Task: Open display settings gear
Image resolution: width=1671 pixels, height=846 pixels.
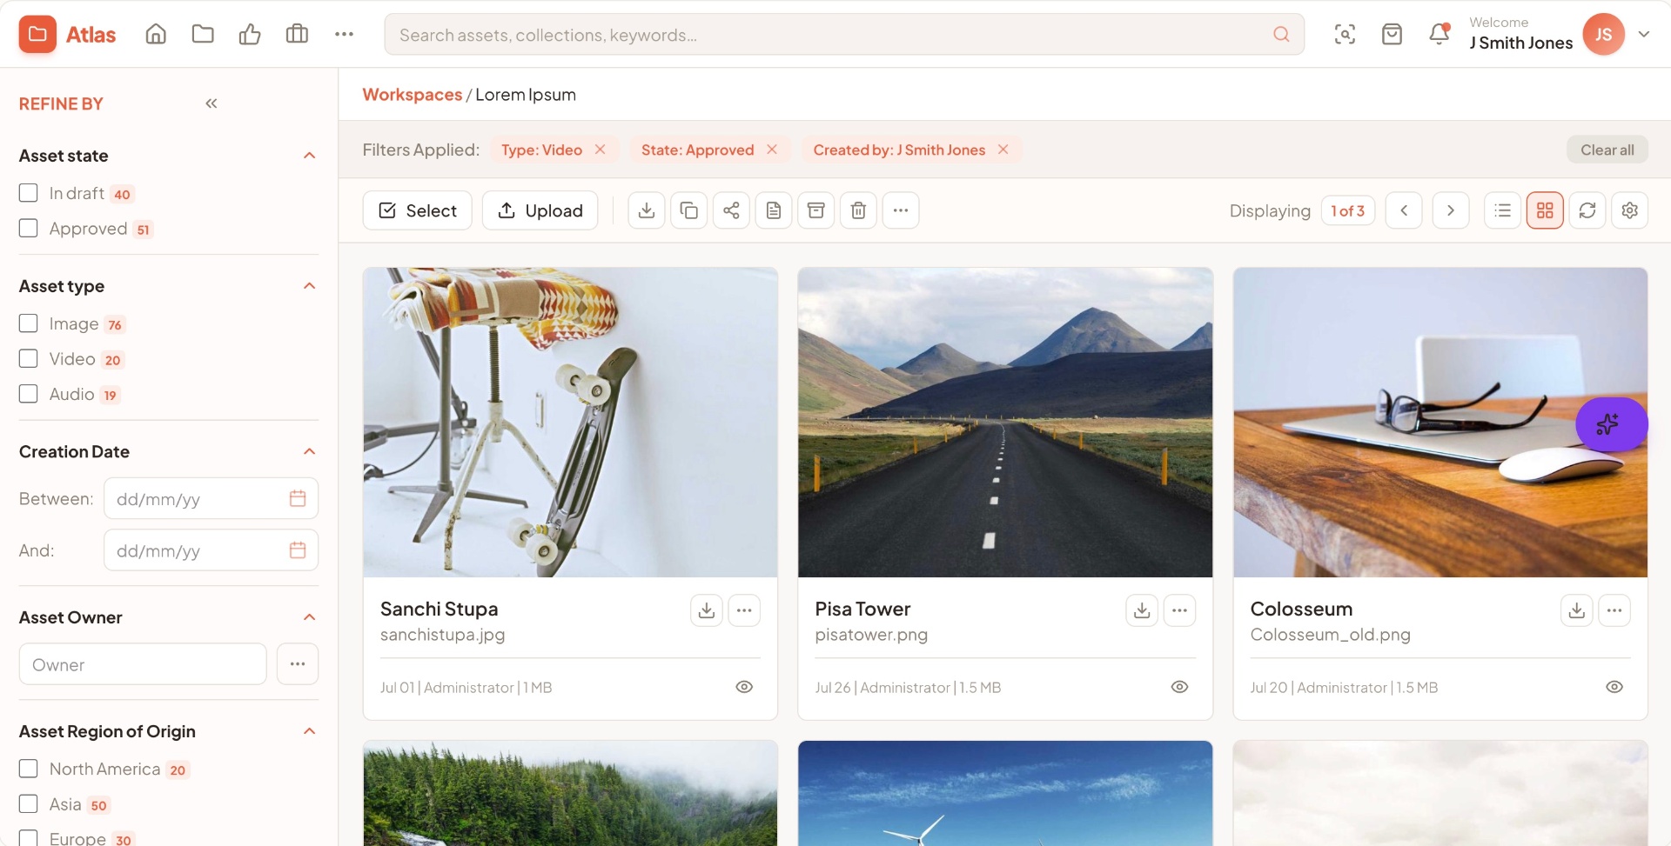Action: tap(1629, 210)
